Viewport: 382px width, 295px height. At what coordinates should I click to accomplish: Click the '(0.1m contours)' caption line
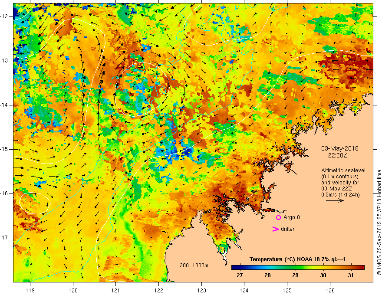[340, 177]
